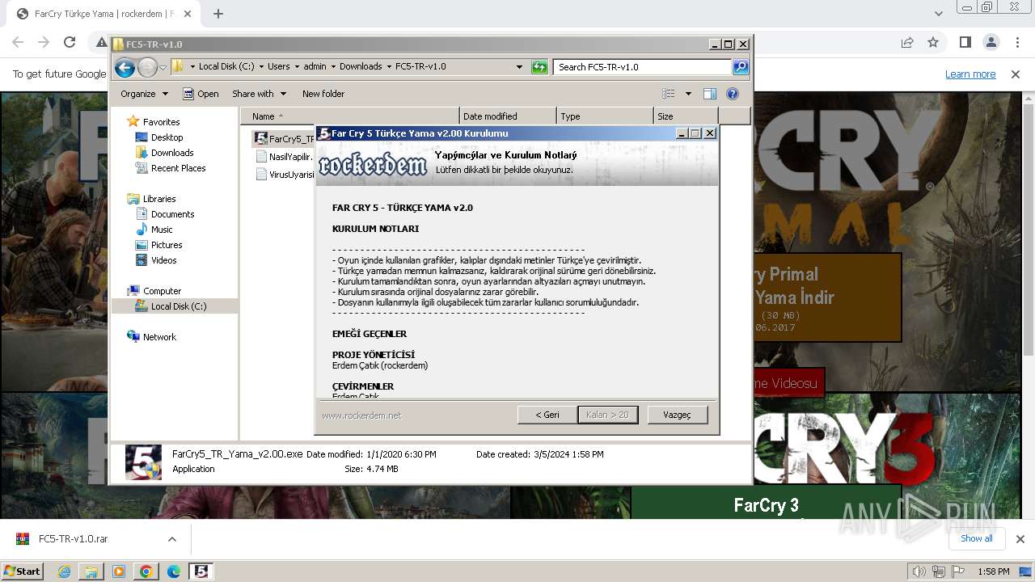Viewport: 1035px width, 582px height.
Task: Select the FarCry5_TR file icon in the list
Action: click(x=261, y=138)
